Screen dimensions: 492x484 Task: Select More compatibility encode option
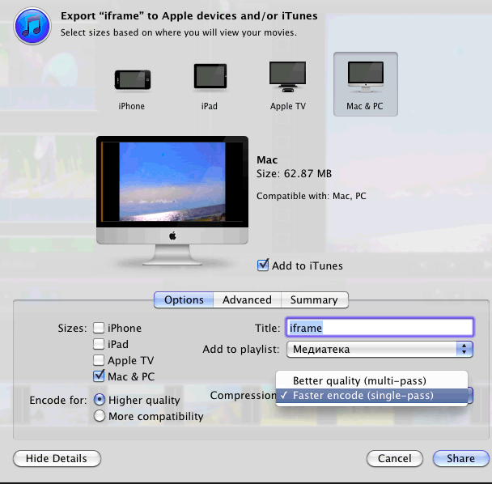coord(100,416)
